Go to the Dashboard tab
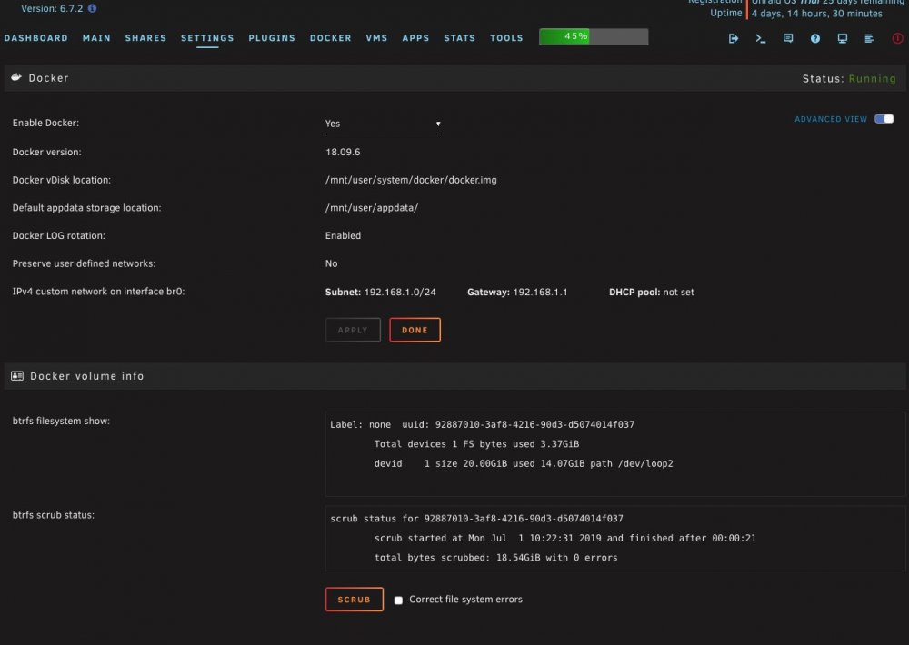 [36, 38]
